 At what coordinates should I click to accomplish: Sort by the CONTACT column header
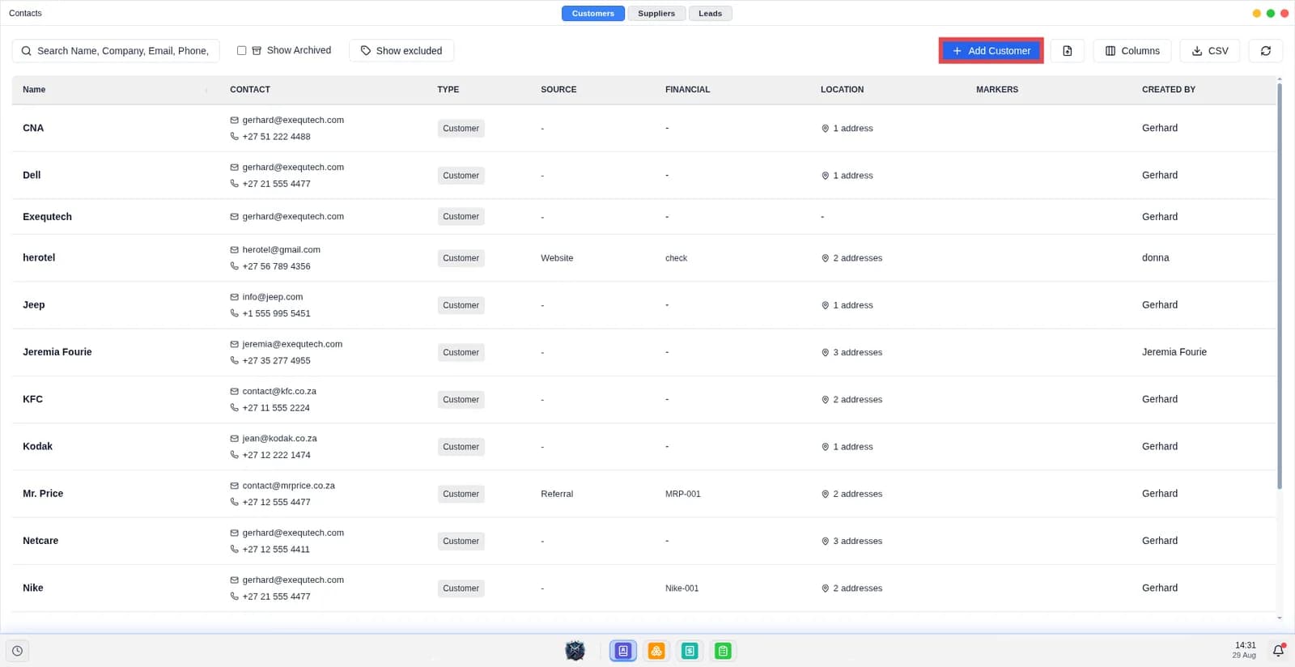[250, 90]
